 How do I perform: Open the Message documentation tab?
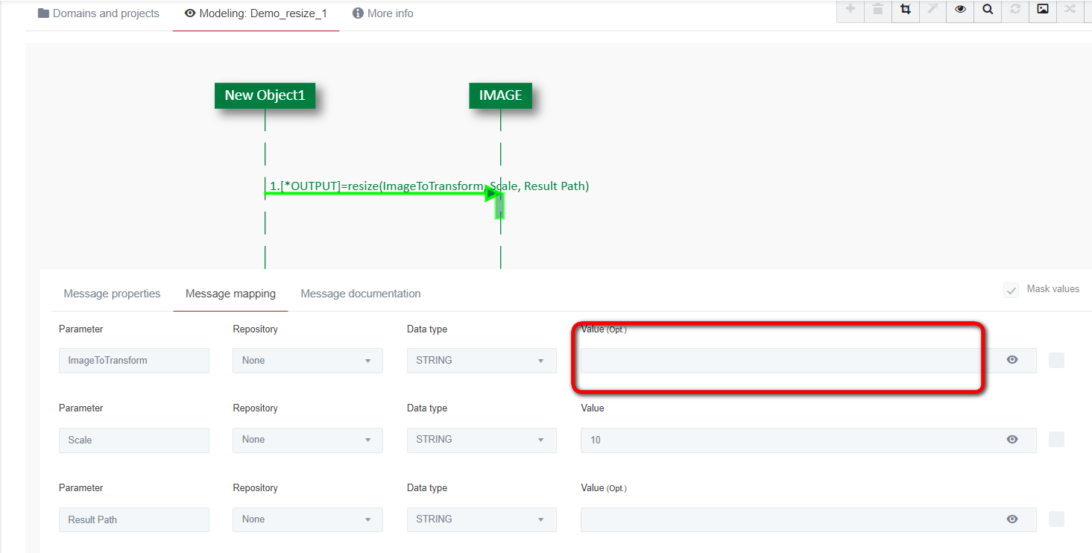(360, 294)
